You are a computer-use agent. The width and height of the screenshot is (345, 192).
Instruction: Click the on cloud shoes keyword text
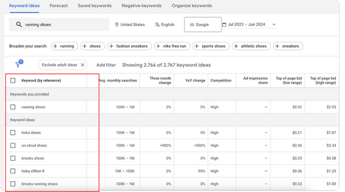coord(34,146)
